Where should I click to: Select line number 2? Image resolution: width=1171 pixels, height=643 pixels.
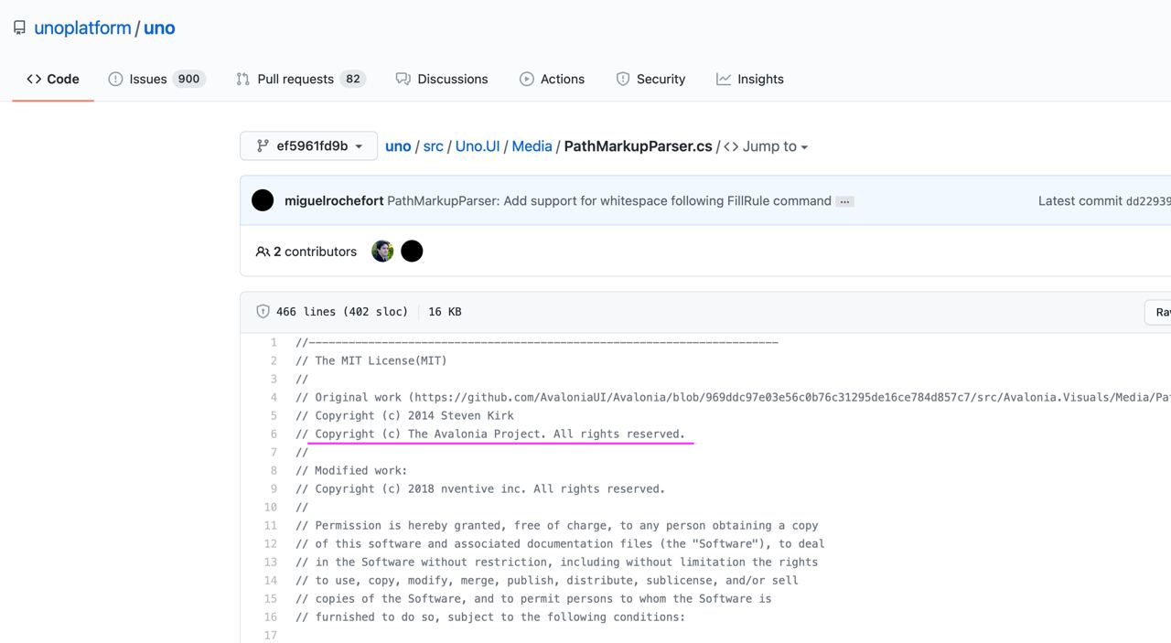point(273,360)
